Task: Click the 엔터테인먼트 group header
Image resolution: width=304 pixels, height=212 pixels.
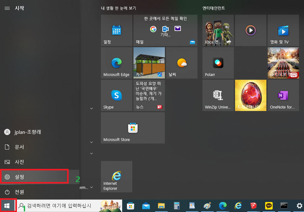Action: pyautogui.click(x=214, y=8)
